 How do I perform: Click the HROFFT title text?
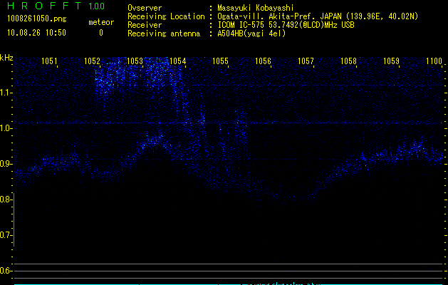(44, 6)
